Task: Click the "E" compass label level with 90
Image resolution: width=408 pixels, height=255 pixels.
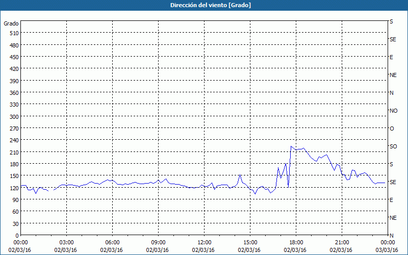Action: click(x=391, y=200)
